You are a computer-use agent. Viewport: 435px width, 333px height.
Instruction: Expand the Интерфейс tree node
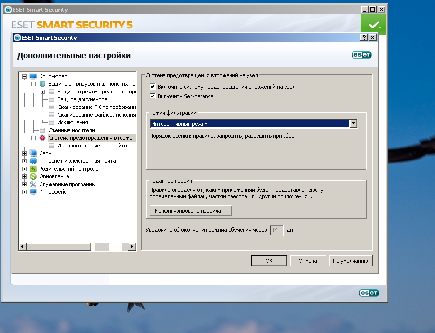pyautogui.click(x=25, y=192)
